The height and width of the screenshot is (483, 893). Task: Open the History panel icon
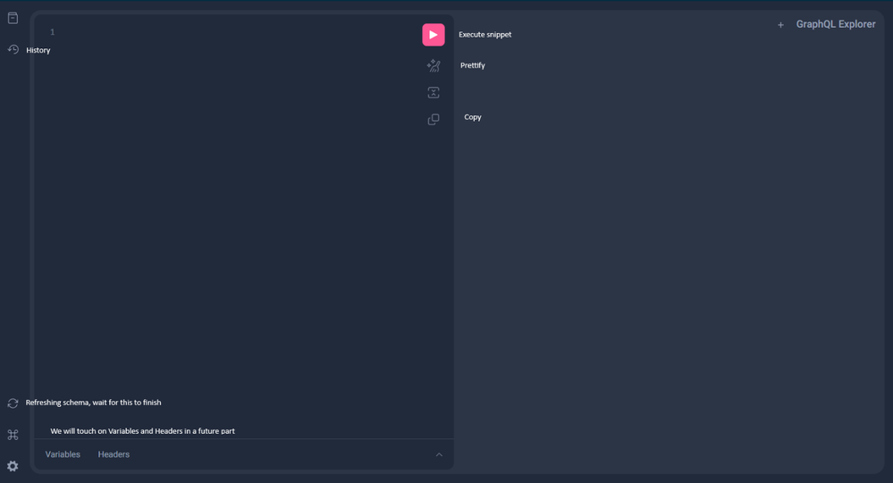pyautogui.click(x=13, y=49)
